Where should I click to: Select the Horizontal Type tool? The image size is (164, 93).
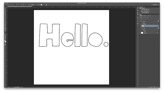(5, 32)
